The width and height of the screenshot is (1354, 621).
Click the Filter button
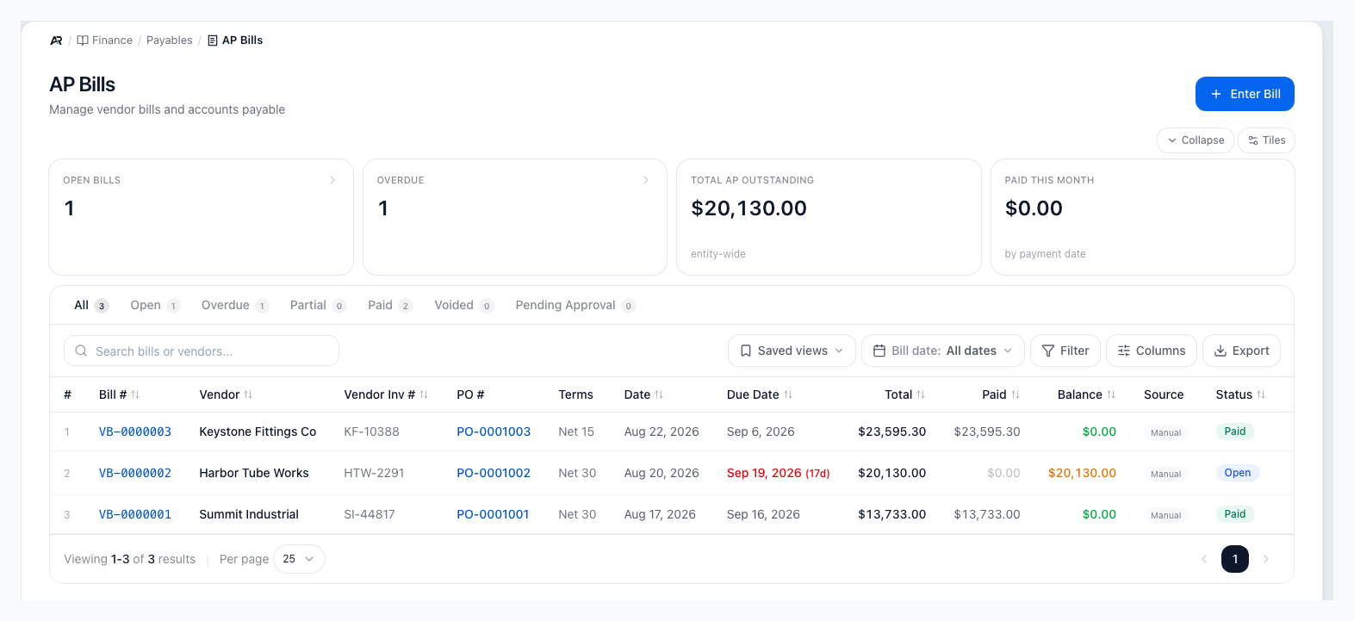pos(1065,351)
